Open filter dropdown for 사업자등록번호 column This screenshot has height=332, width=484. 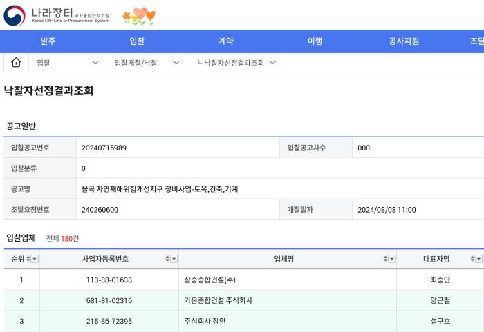[x=174, y=259]
